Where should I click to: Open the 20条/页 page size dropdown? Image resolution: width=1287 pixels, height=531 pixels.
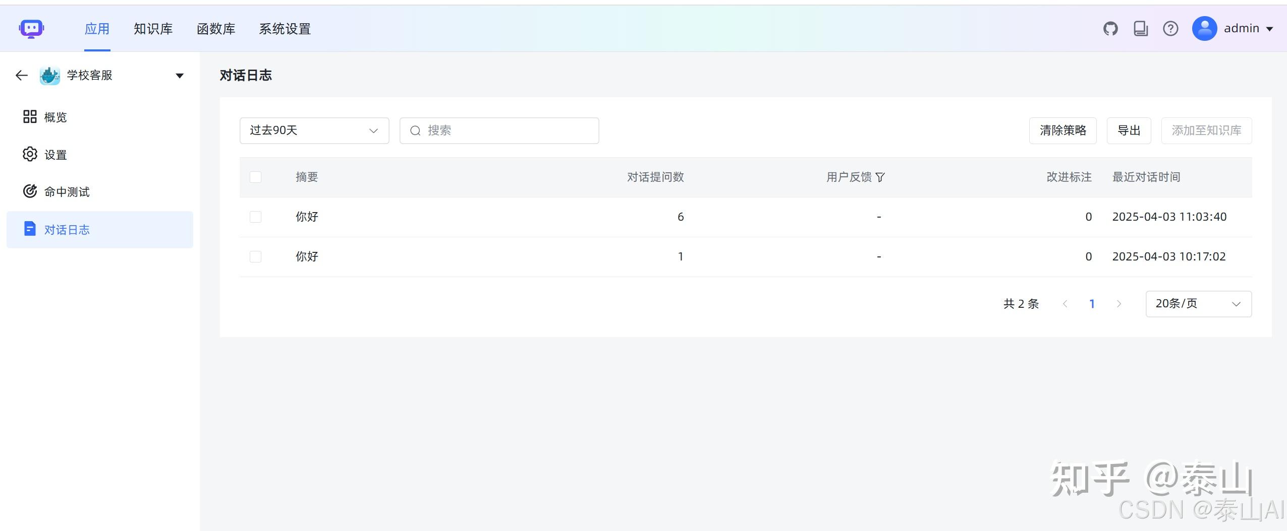(x=1198, y=303)
